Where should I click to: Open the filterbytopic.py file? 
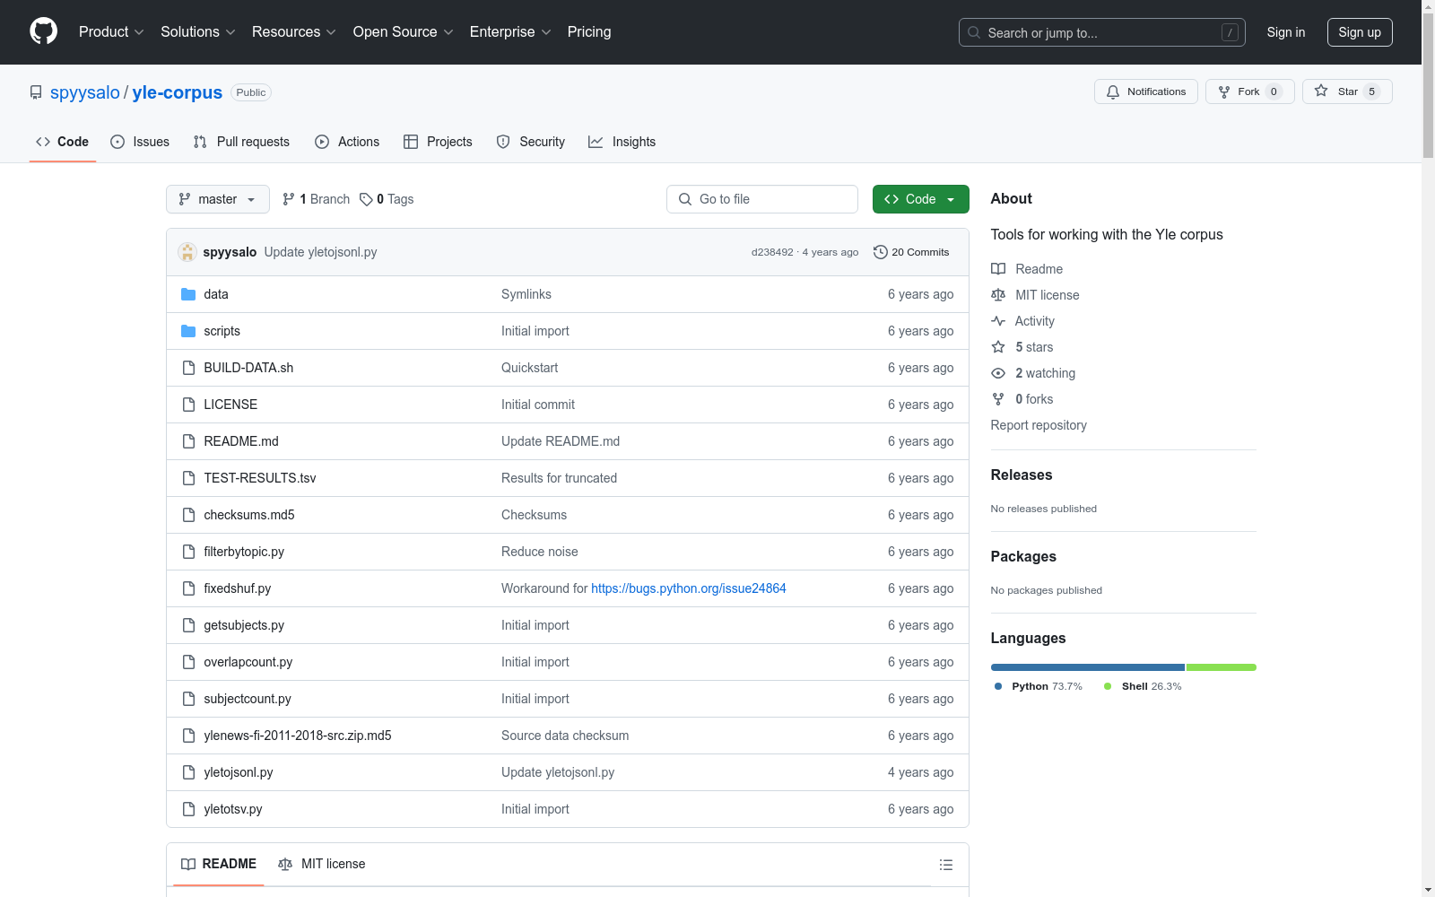(244, 552)
